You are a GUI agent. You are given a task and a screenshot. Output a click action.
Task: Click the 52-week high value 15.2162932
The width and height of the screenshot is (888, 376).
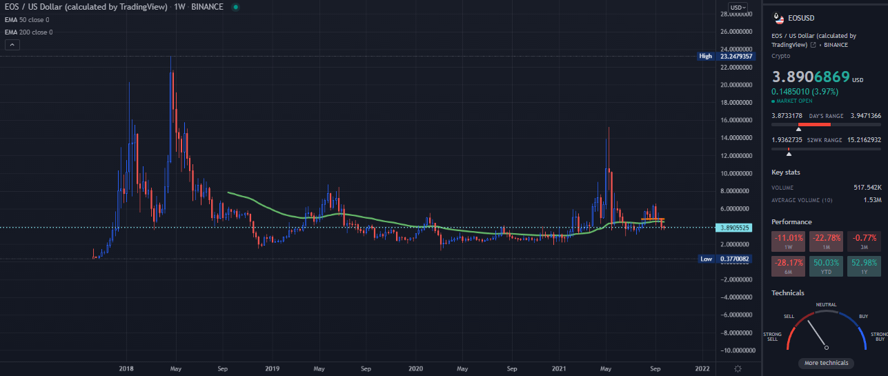865,140
